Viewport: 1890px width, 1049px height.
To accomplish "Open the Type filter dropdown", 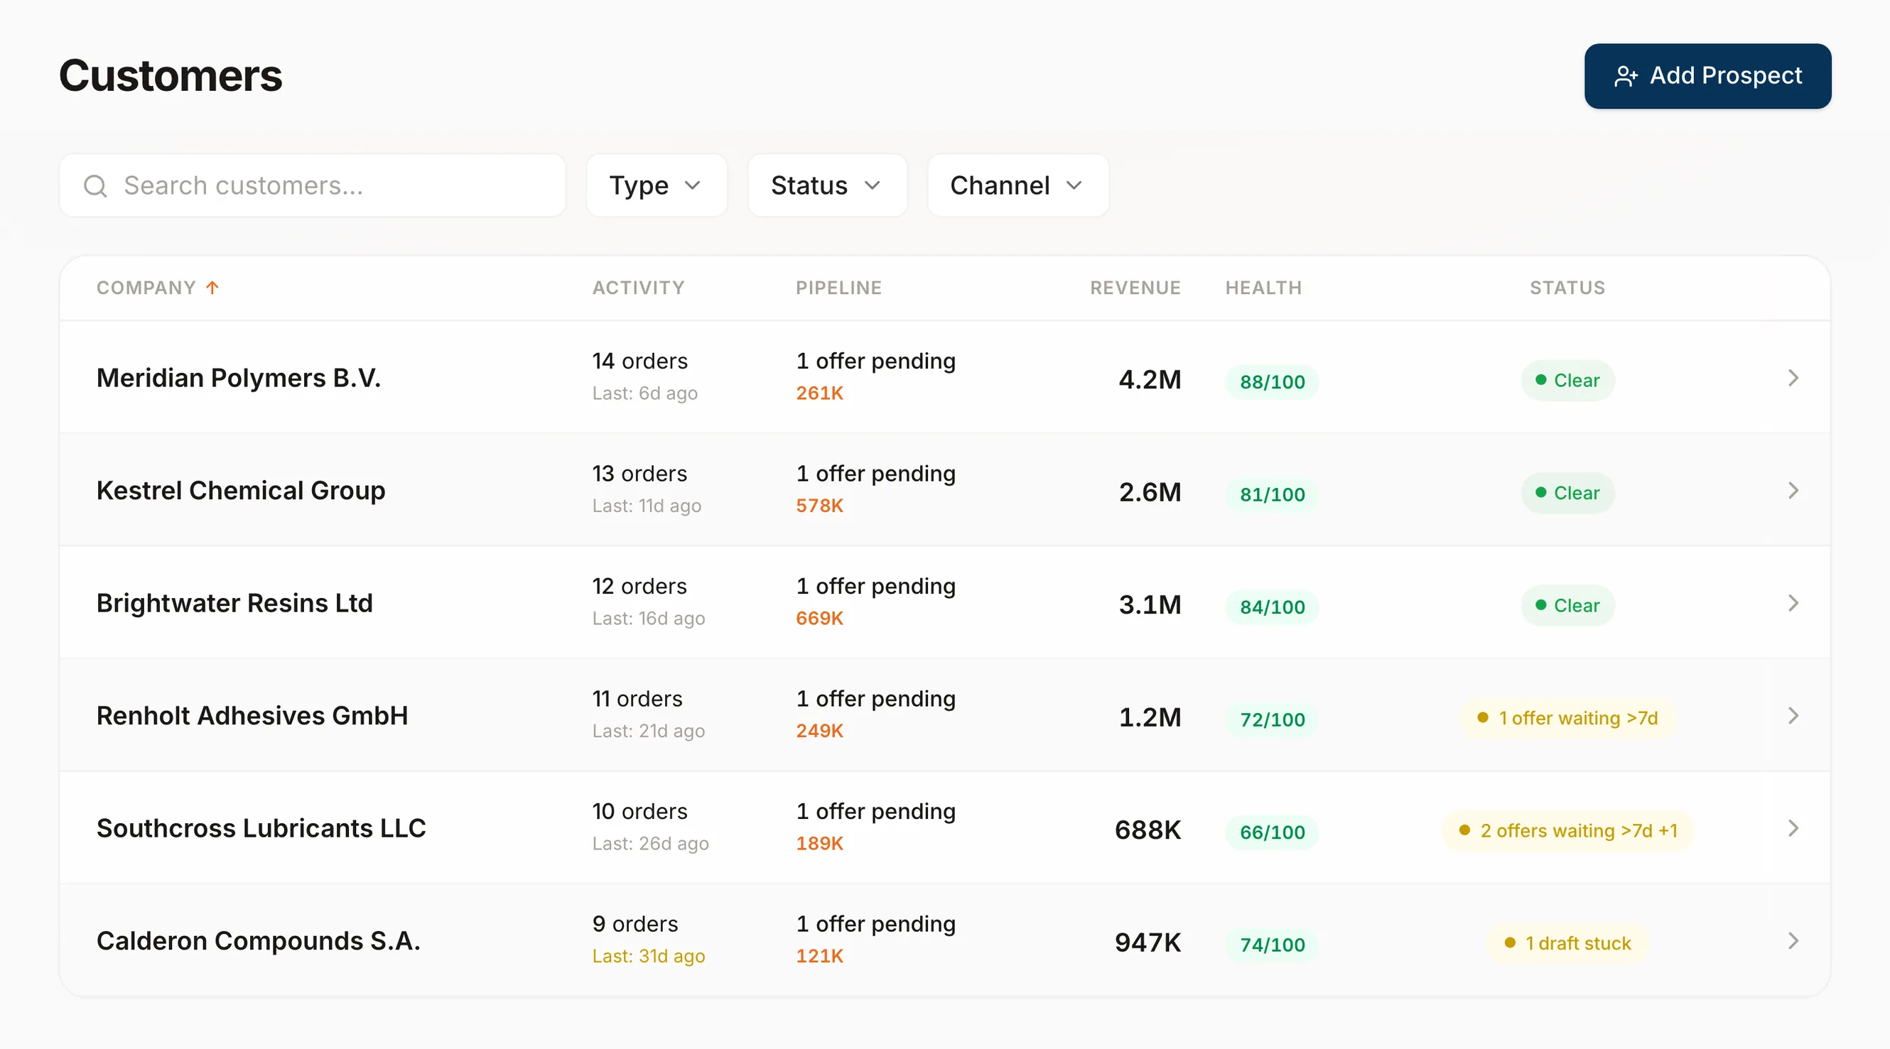I will pos(657,185).
